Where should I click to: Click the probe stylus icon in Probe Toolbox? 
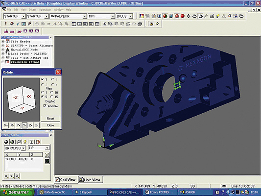click(x=31, y=142)
